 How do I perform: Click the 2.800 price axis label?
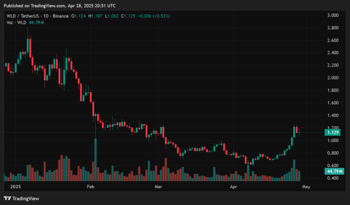333,28
